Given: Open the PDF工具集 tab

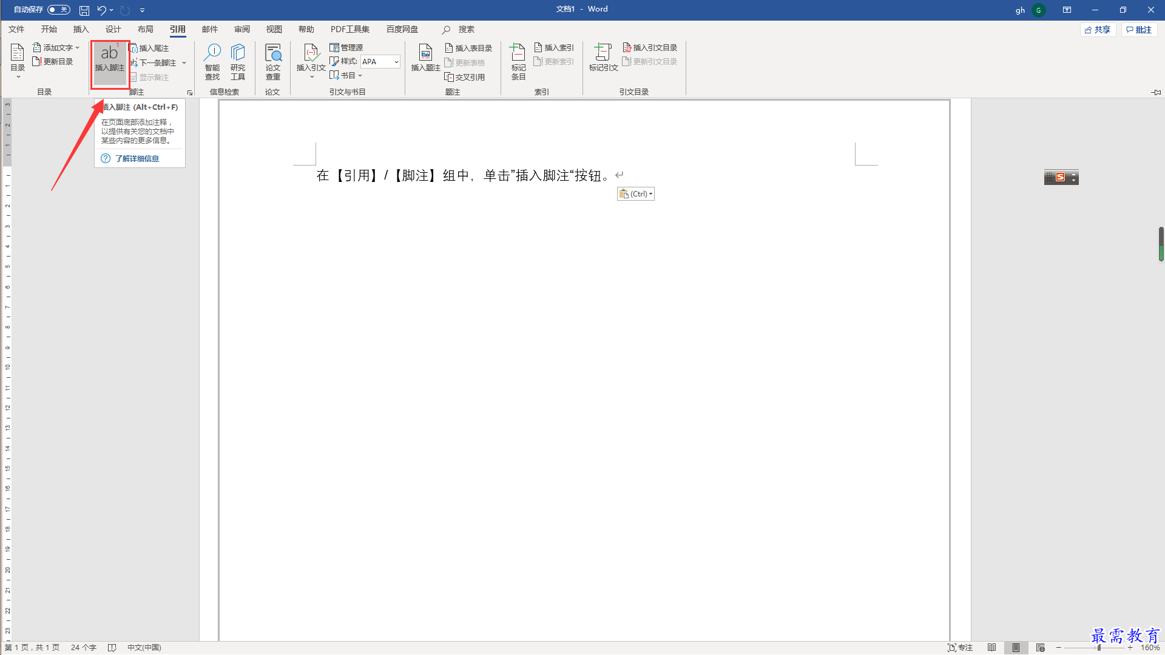Looking at the screenshot, I should pyautogui.click(x=349, y=29).
